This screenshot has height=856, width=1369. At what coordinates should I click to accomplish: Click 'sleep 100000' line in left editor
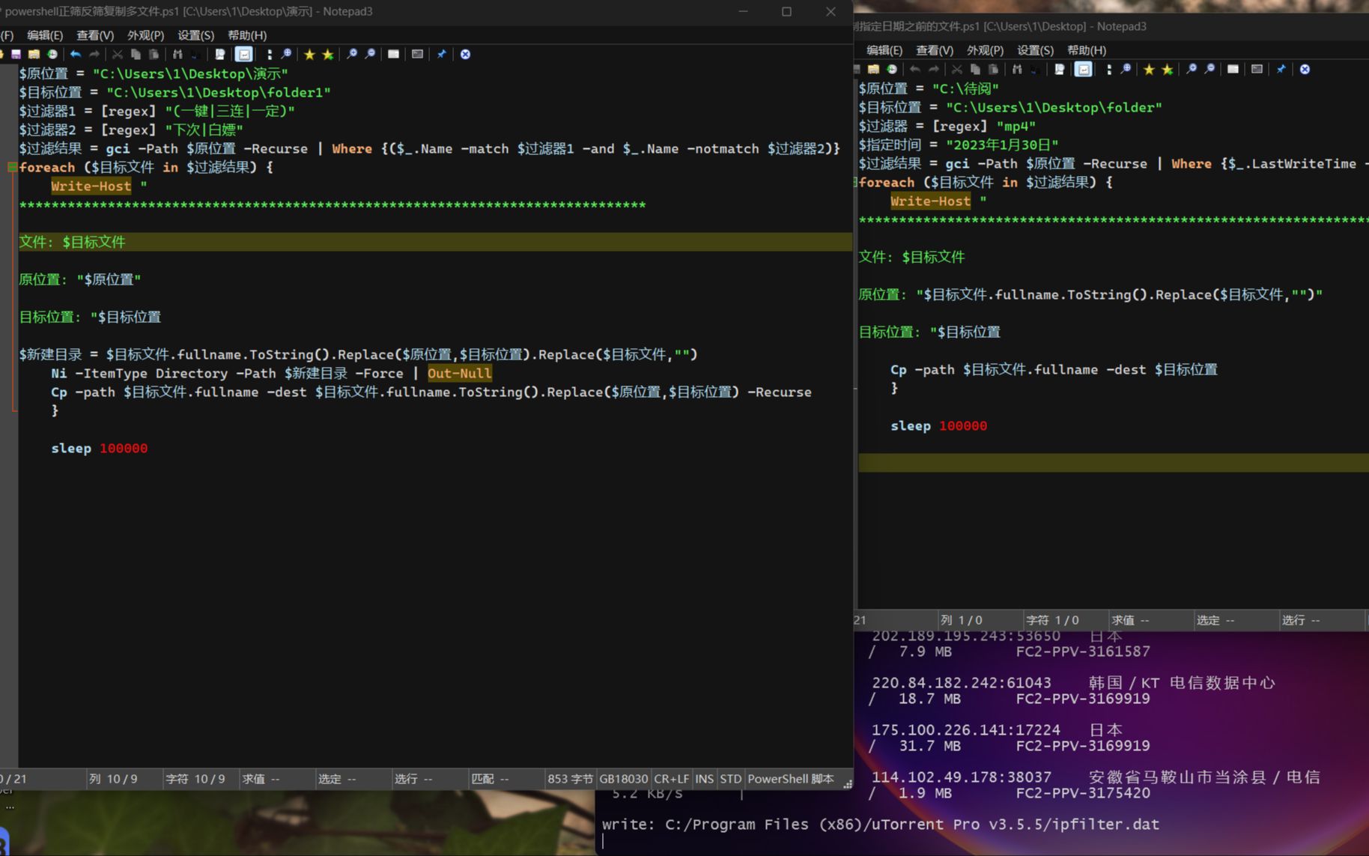coord(100,448)
